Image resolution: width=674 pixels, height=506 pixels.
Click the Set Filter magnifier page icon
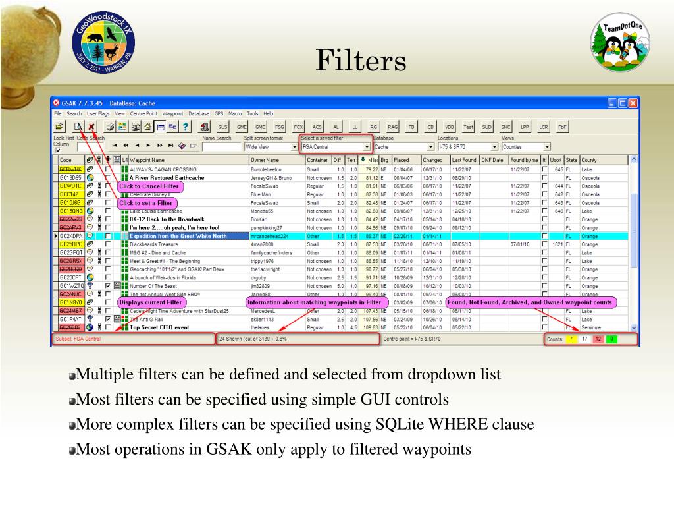pos(78,126)
